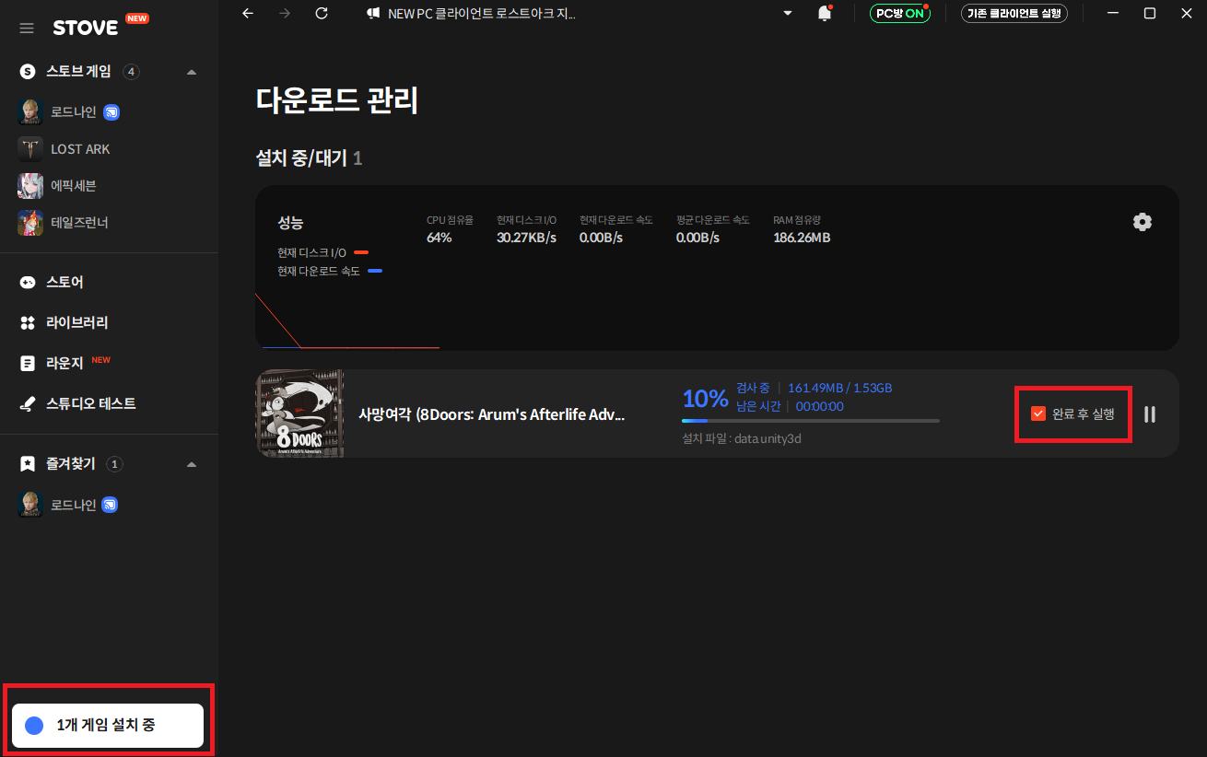Click the 30.27KB/s disk I/O value

(x=526, y=238)
